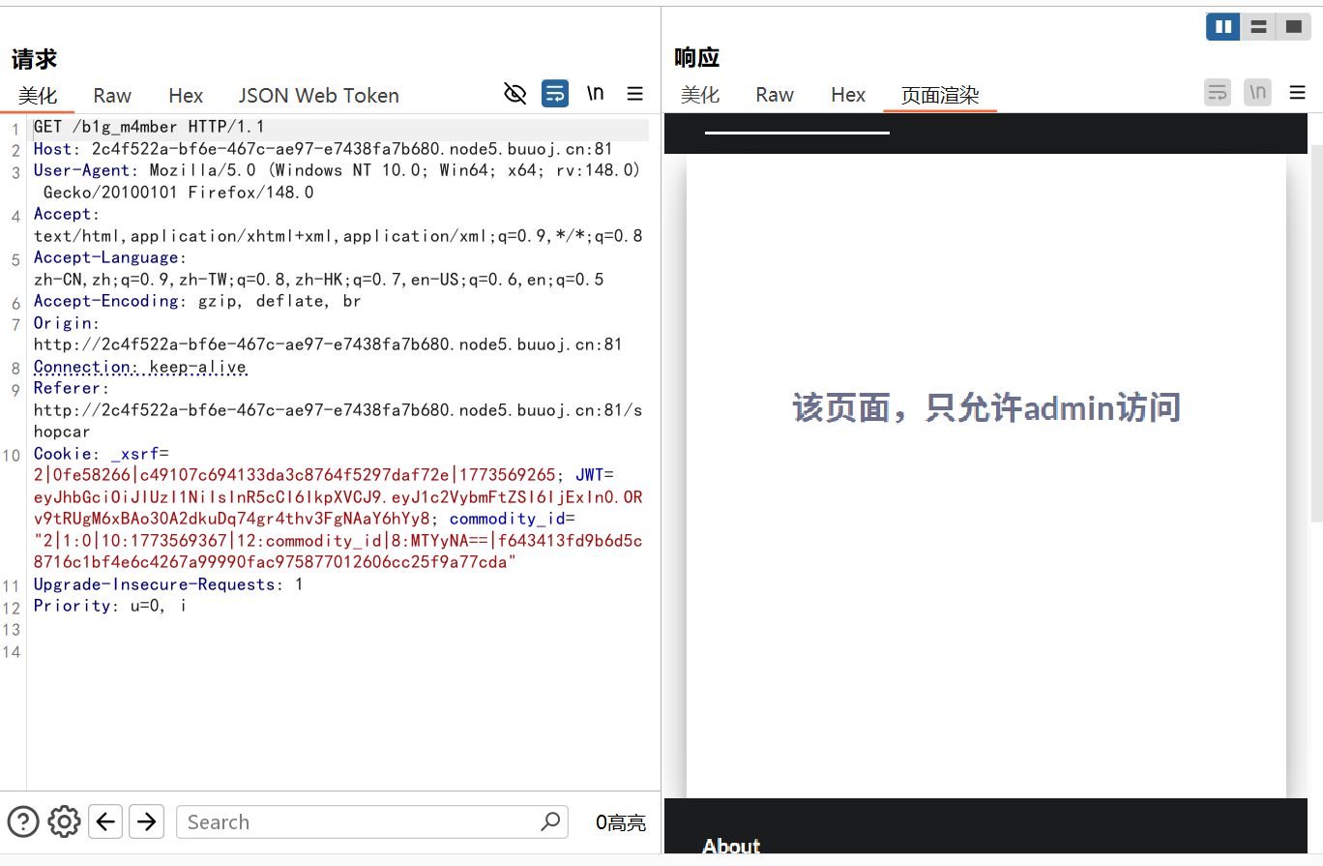
Task: Open request panel hamburger options menu
Action: click(x=635, y=94)
